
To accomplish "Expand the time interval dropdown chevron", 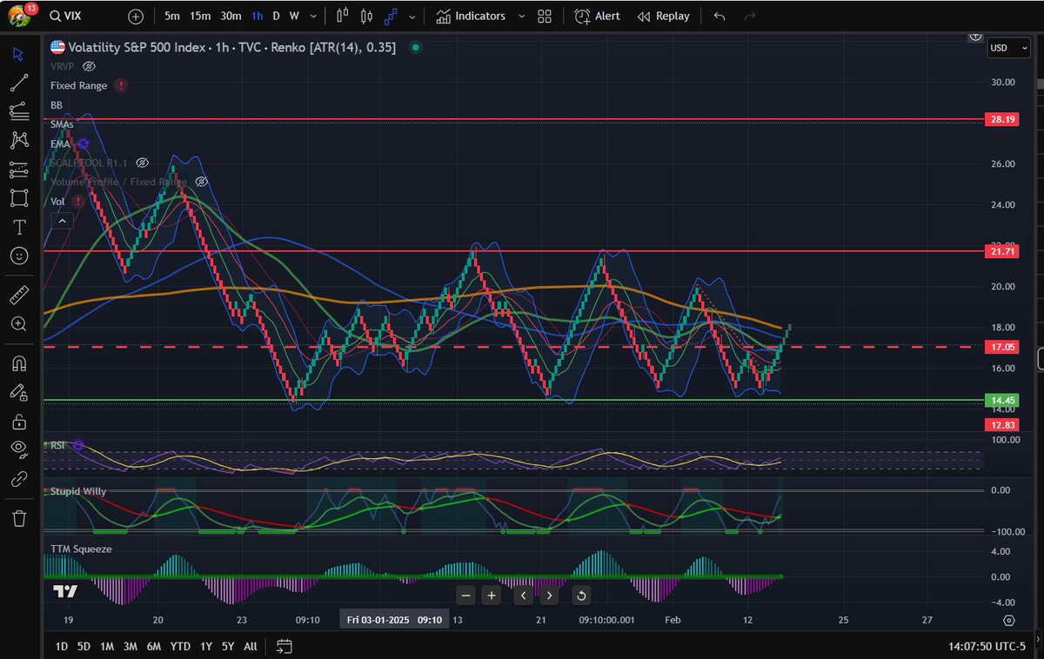I will (x=311, y=16).
